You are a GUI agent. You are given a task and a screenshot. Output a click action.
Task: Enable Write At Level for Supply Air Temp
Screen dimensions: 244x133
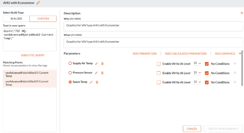click(x=158, y=64)
